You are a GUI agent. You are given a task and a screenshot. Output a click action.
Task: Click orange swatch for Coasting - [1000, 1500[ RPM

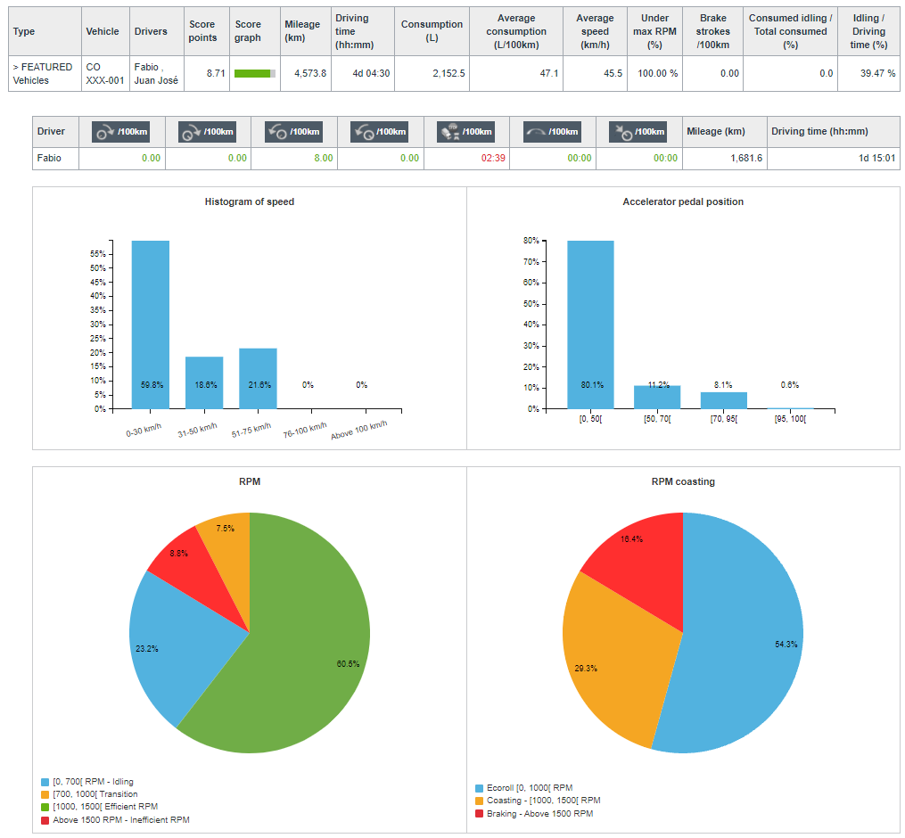click(x=479, y=801)
